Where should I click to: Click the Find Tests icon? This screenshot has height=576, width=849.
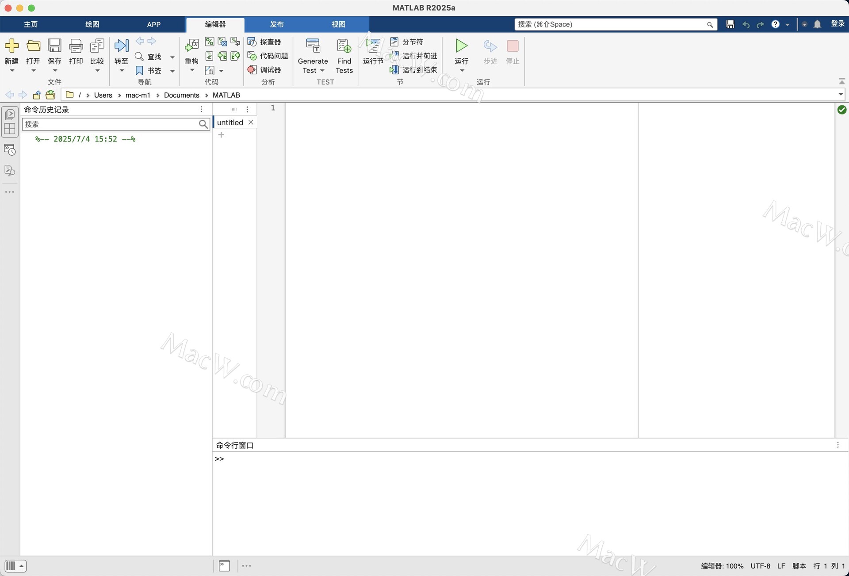344,46
